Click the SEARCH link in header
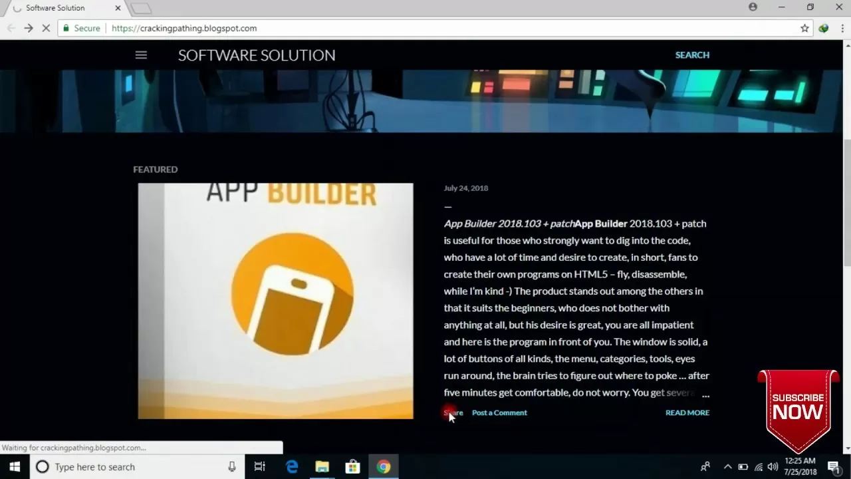851x479 pixels. 692,55
